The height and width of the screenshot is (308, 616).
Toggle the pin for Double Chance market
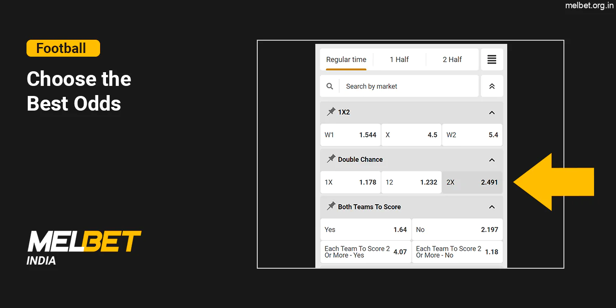click(x=331, y=159)
